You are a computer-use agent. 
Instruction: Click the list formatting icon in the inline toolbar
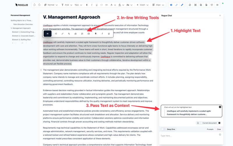82,34
